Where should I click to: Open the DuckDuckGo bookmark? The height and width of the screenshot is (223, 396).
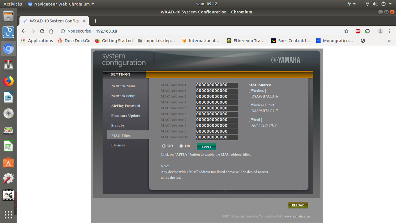click(x=74, y=41)
